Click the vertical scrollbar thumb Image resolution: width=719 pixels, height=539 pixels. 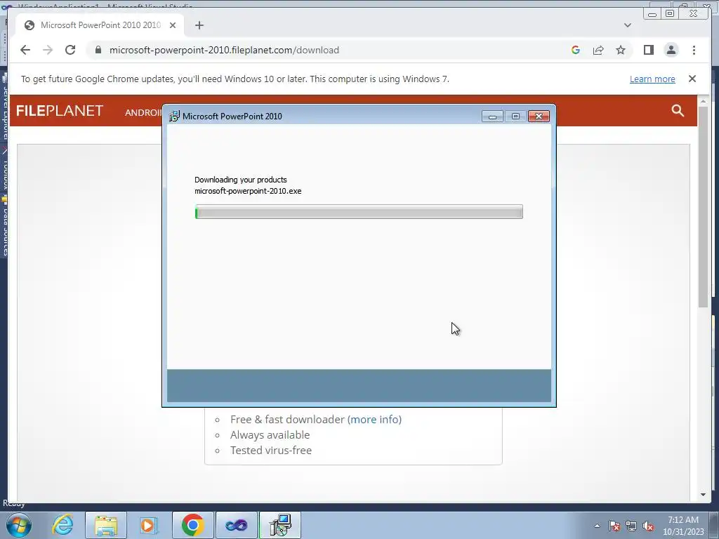tap(704, 207)
